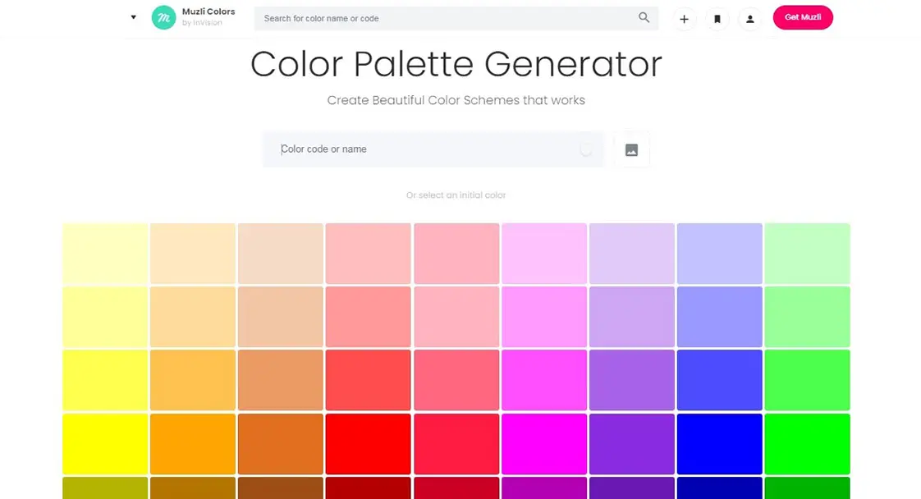
Task: Open the user profile icon
Action: (750, 19)
